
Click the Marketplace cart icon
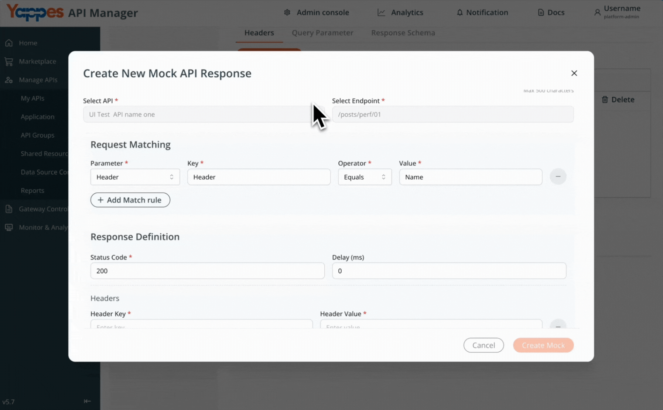click(x=9, y=61)
